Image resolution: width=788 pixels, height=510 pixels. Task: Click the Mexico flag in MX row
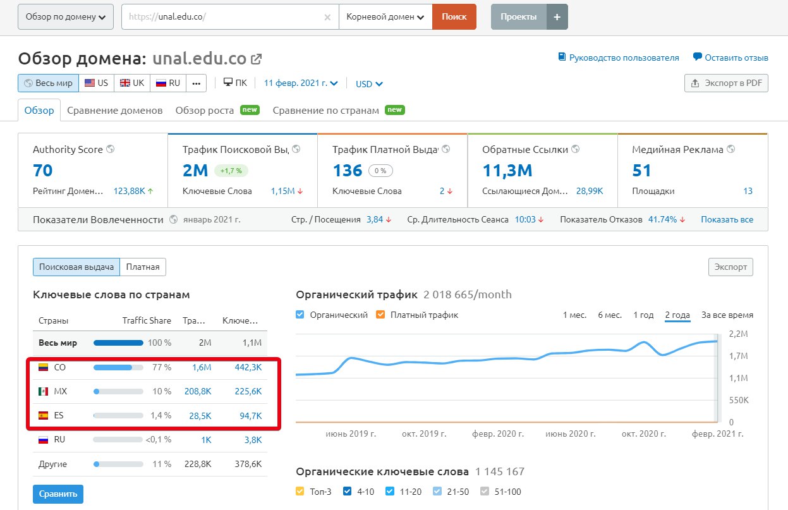point(43,391)
